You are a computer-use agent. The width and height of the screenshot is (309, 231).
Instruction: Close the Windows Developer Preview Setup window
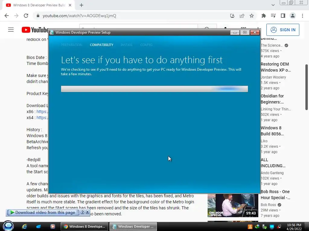click(x=255, y=32)
